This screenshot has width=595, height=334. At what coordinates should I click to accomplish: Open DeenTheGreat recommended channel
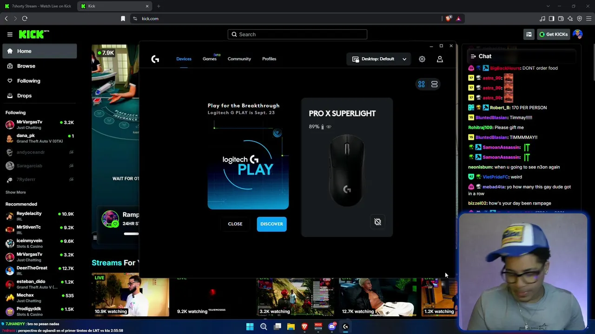point(40,270)
